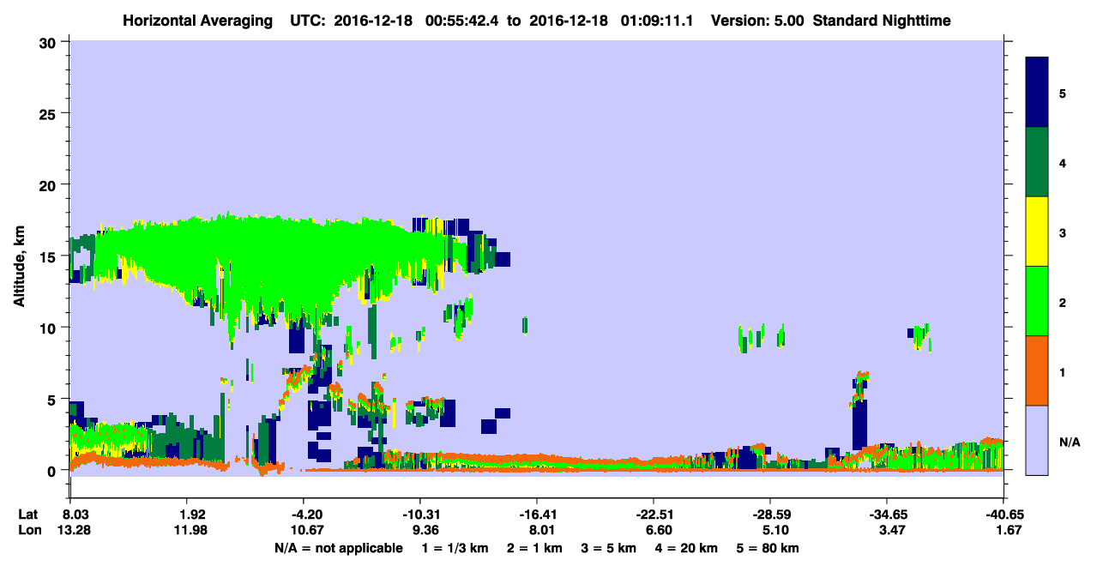
Task: Click the '1 = 1/3 km' legend note
Action: coord(454,548)
